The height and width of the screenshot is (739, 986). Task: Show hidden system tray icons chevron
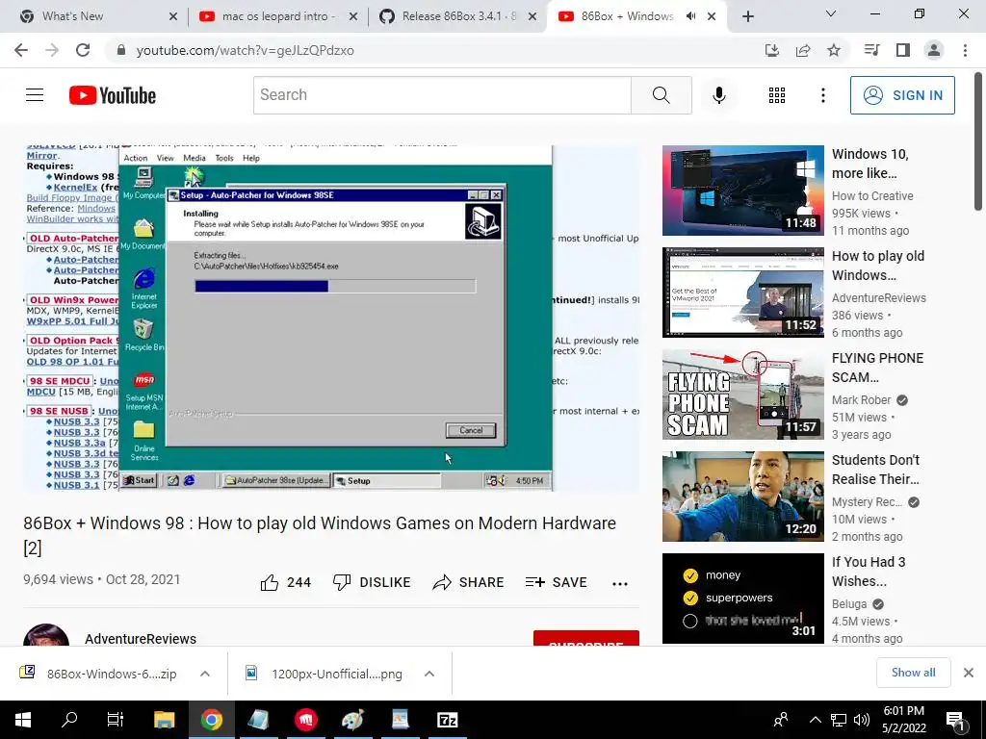[815, 720]
